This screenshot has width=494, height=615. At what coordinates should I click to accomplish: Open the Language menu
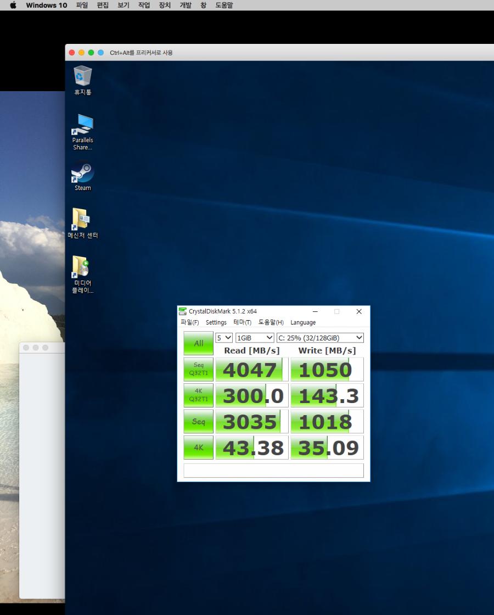[x=303, y=322]
